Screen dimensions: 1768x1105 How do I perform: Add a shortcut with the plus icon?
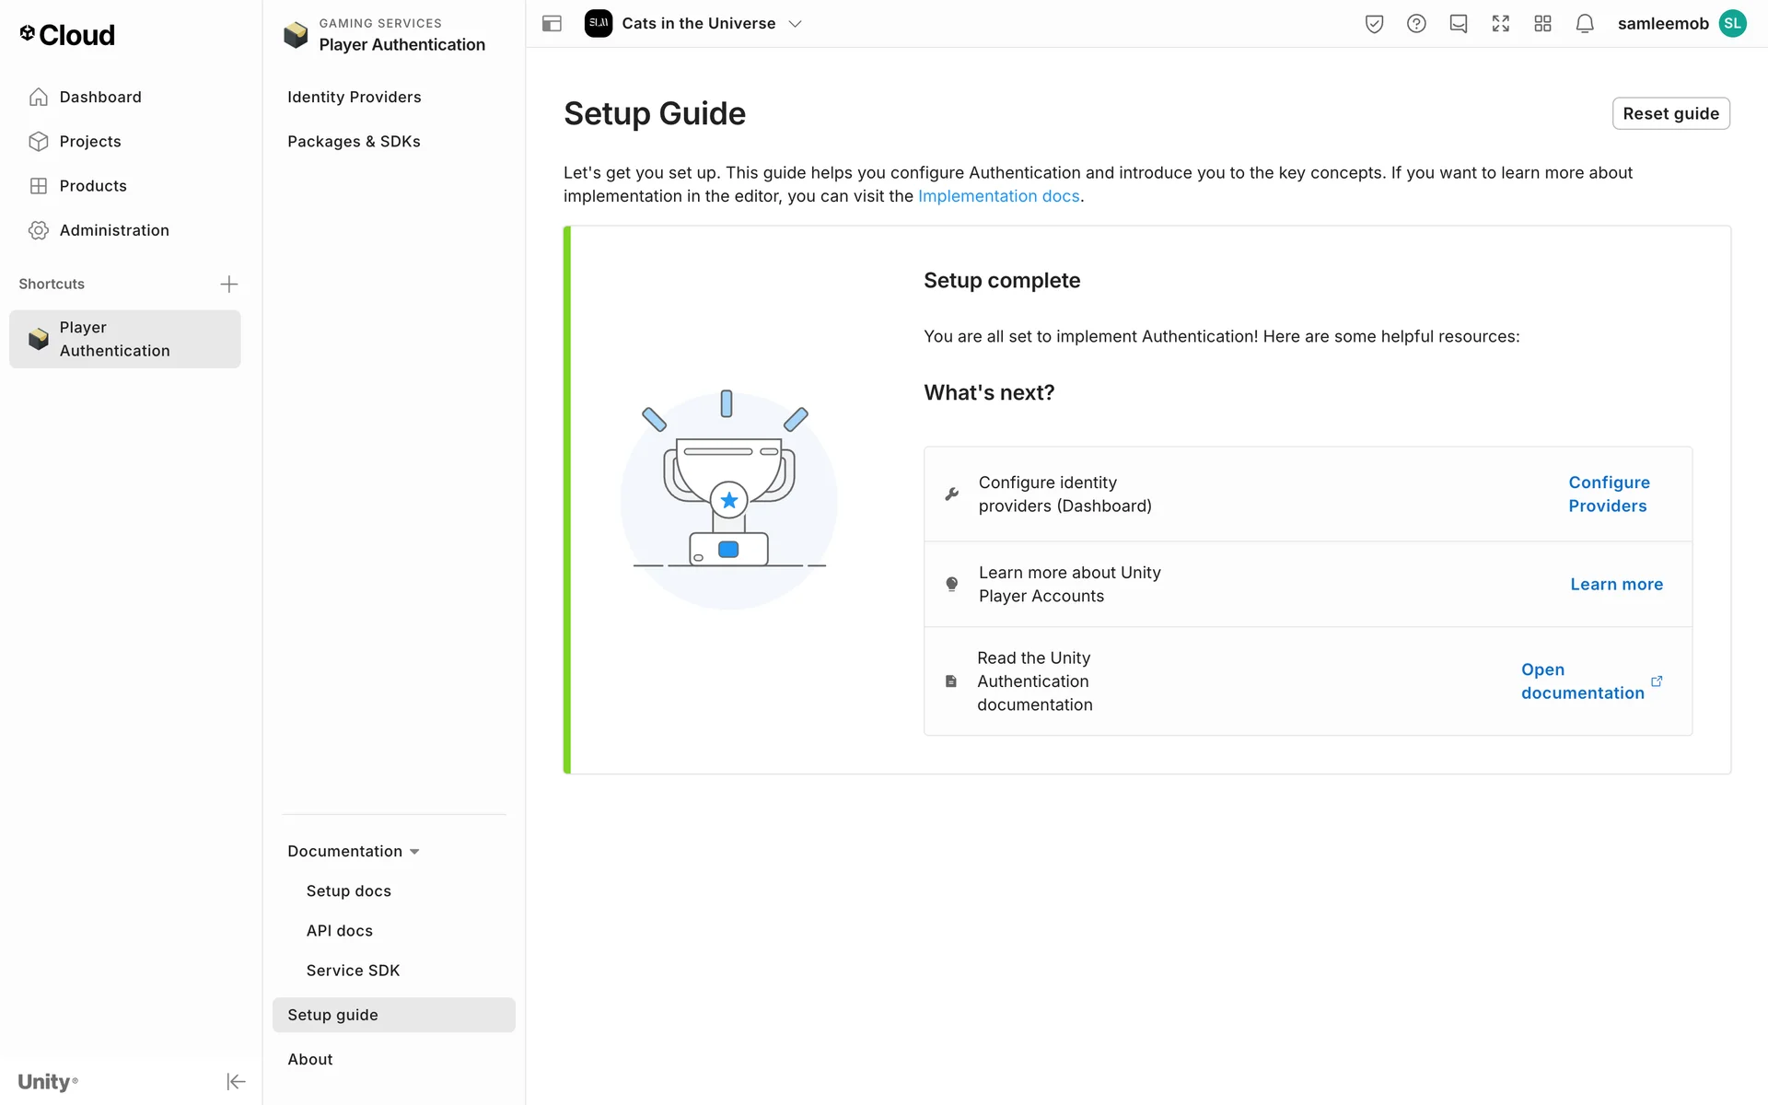click(229, 284)
